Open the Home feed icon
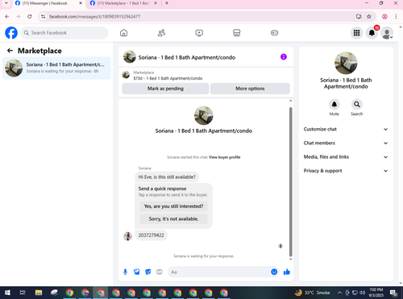Viewport: 403px width, 299px height. click(x=123, y=33)
